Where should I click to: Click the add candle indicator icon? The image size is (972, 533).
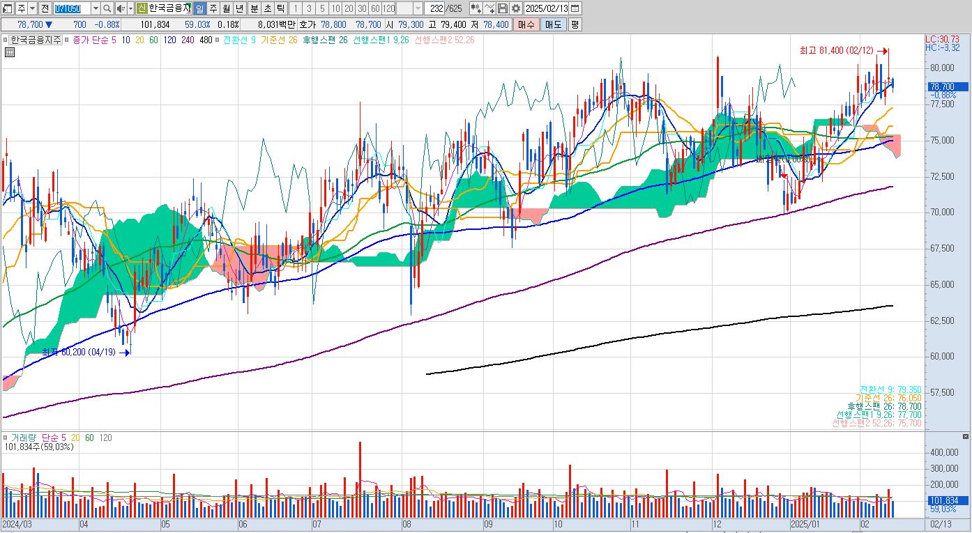[x=476, y=8]
